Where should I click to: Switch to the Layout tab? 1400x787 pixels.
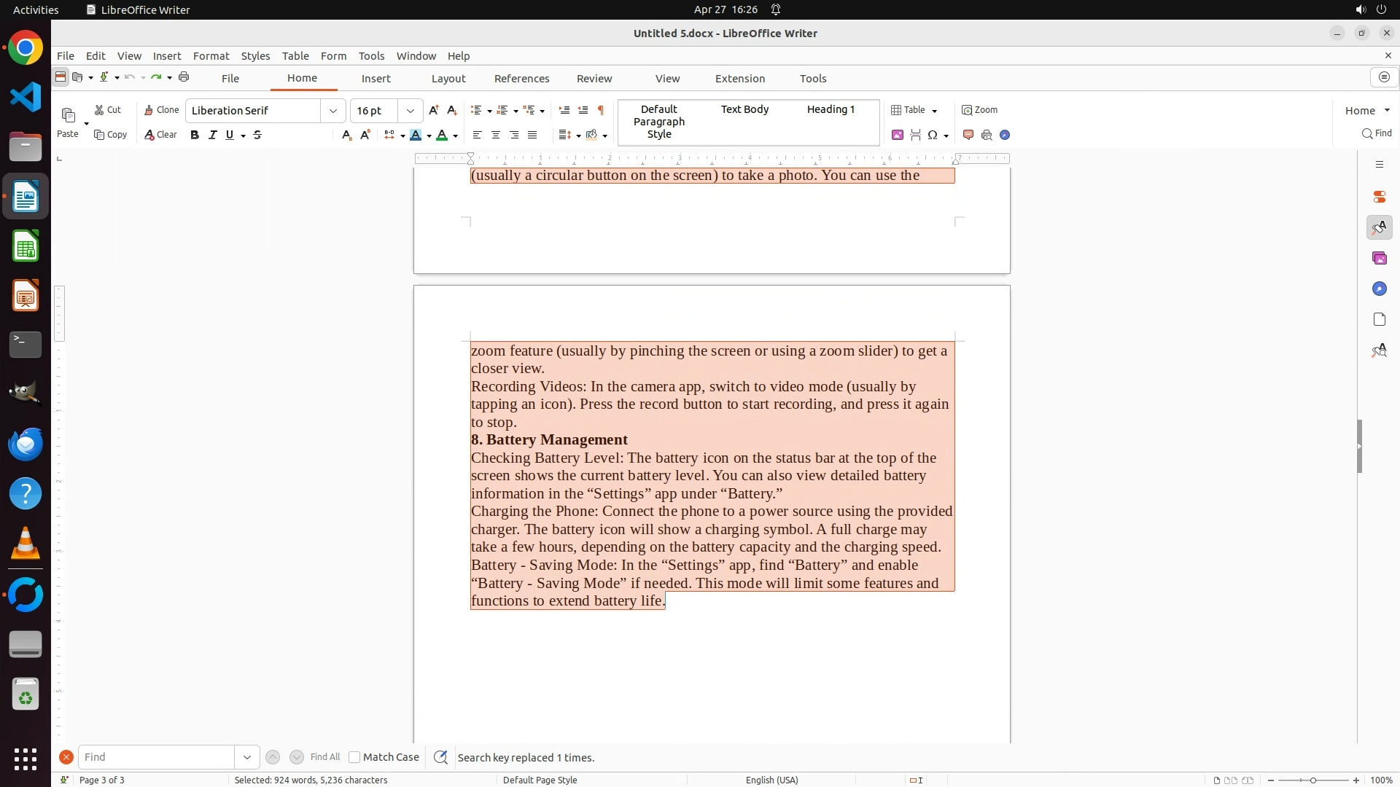click(x=448, y=79)
